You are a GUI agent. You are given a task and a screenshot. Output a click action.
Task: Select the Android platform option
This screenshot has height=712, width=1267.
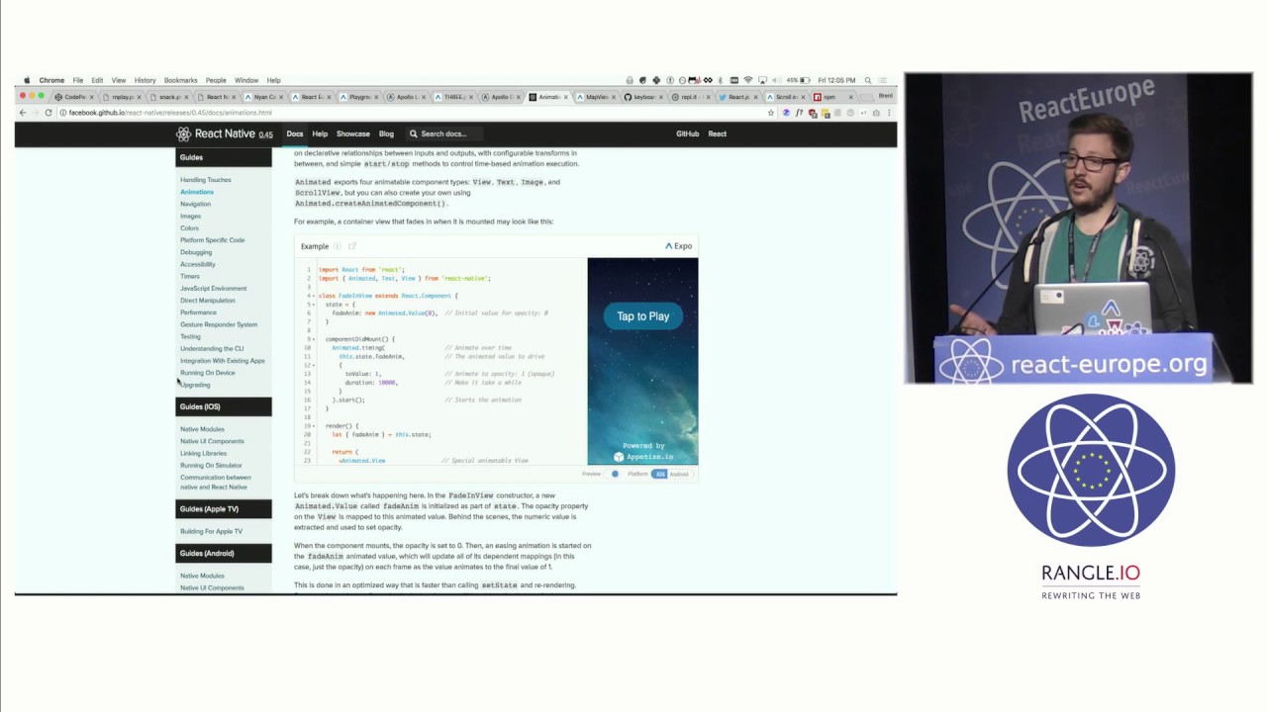click(x=679, y=474)
